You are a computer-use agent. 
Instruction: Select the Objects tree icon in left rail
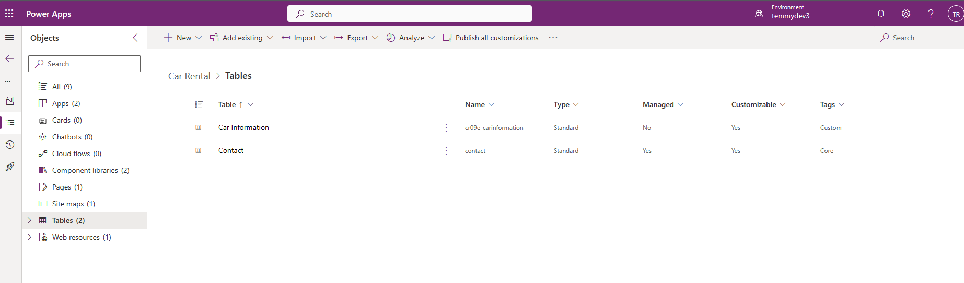10,123
